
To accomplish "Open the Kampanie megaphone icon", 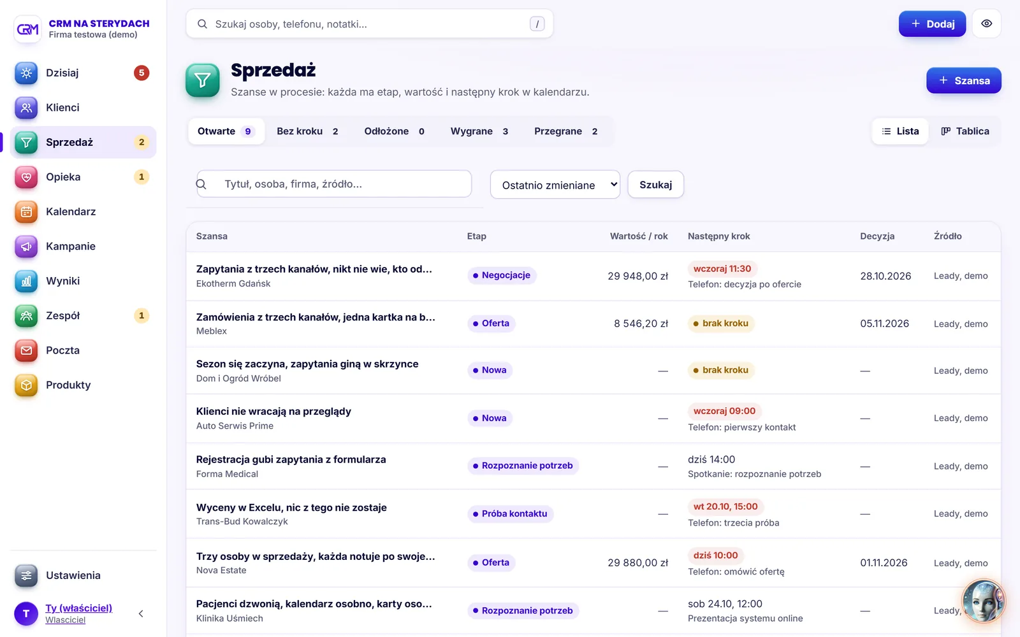I will pyautogui.click(x=26, y=247).
